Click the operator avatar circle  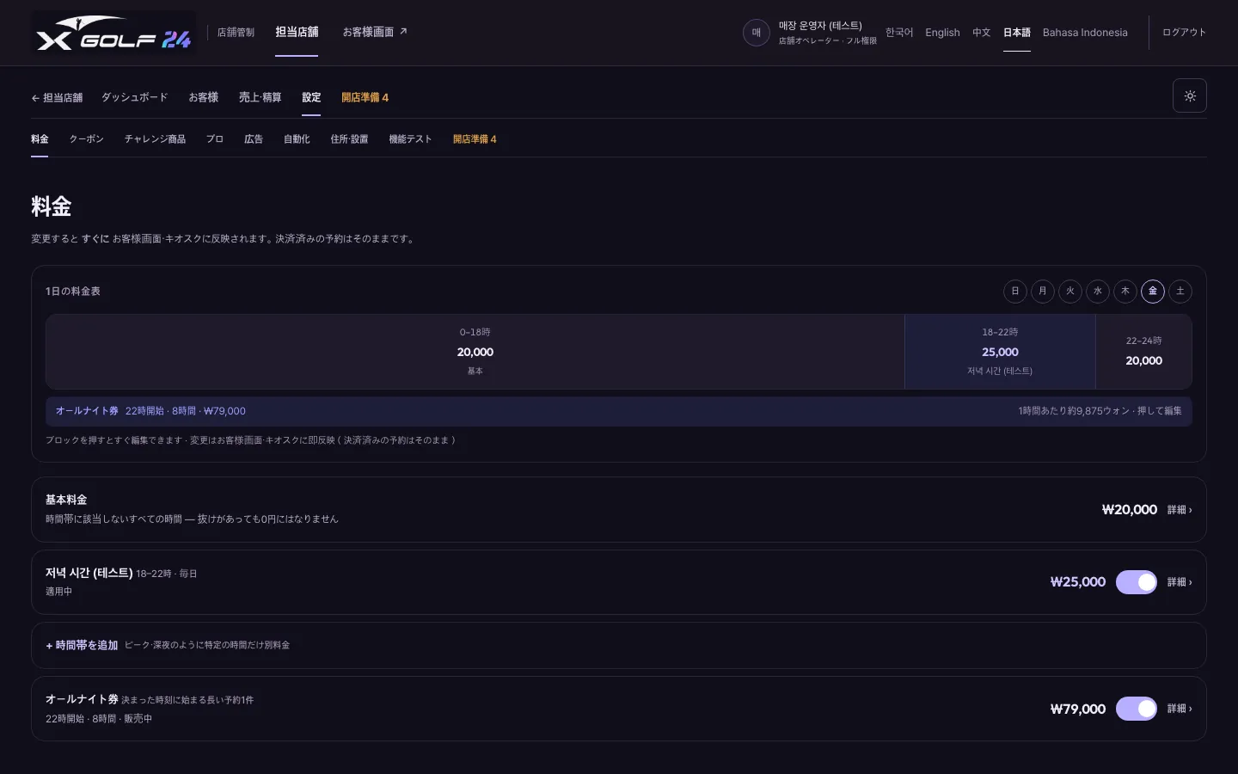click(x=757, y=33)
